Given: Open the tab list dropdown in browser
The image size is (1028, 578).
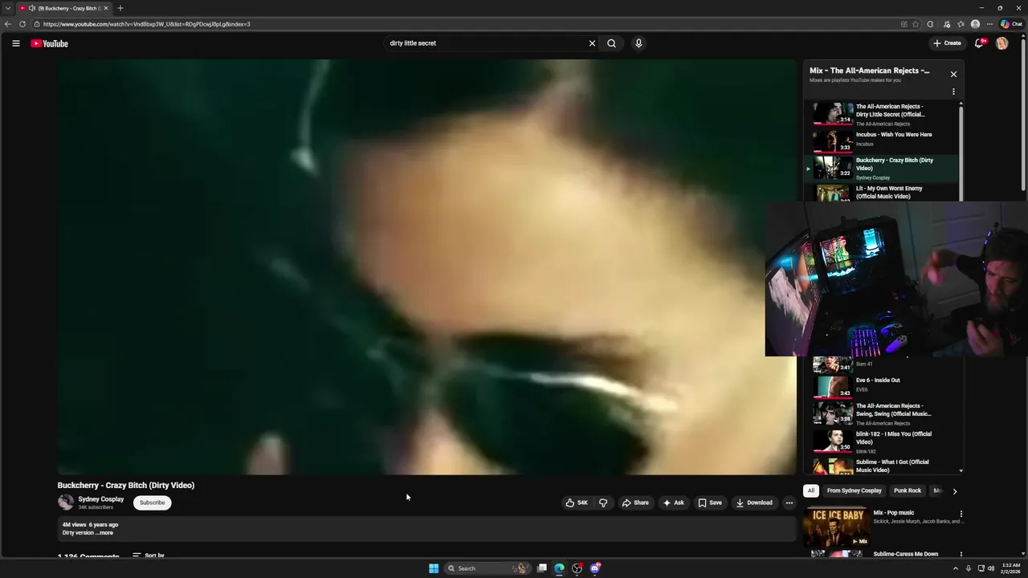Looking at the screenshot, I should [8, 8].
